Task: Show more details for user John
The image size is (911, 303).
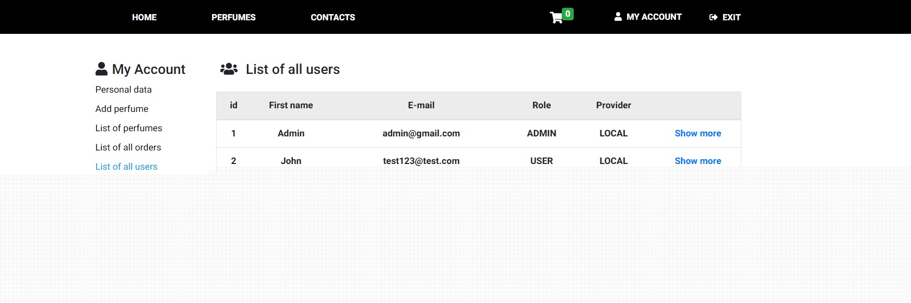Action: tap(697, 161)
